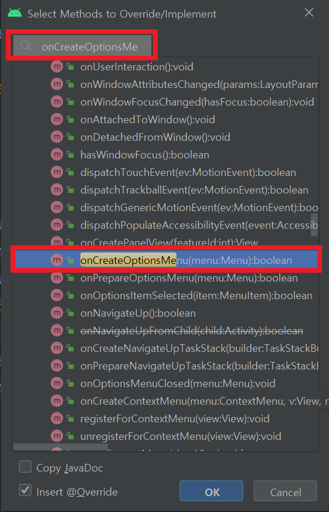Click the method icon beside onDetachedFromWindow
The width and height of the screenshot is (329, 512).
pos(57,137)
